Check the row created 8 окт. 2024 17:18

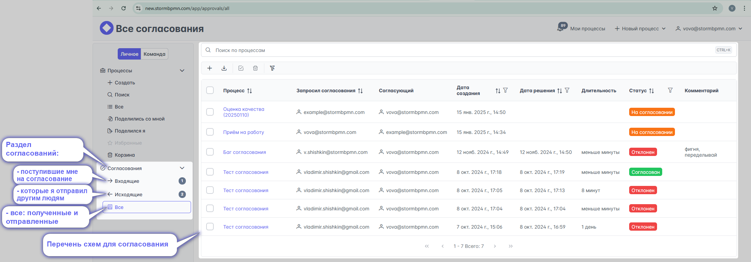pyautogui.click(x=210, y=172)
